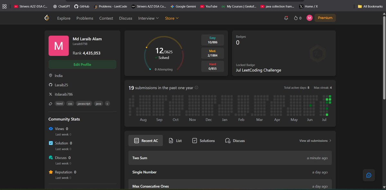Click the Med. 2/1884 stat box

click(x=213, y=53)
